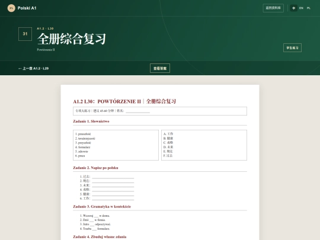Click option D. 未来 in matching column

168,147
